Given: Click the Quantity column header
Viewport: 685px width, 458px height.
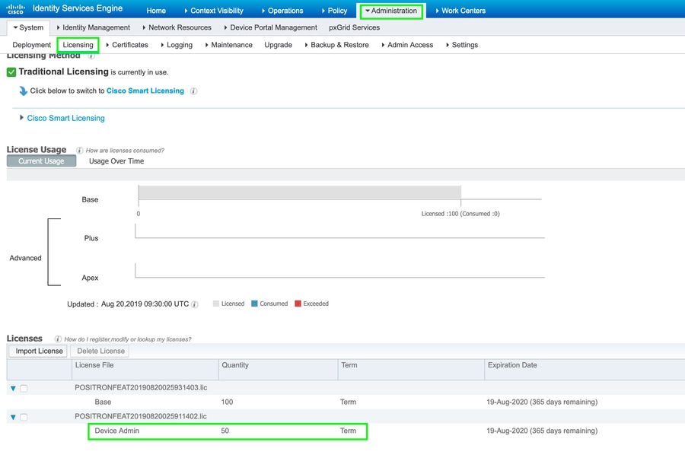Looking at the screenshot, I should click(x=279, y=370).
